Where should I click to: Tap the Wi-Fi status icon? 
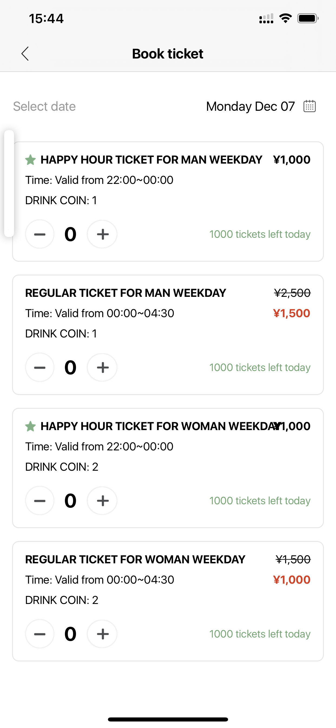285,18
